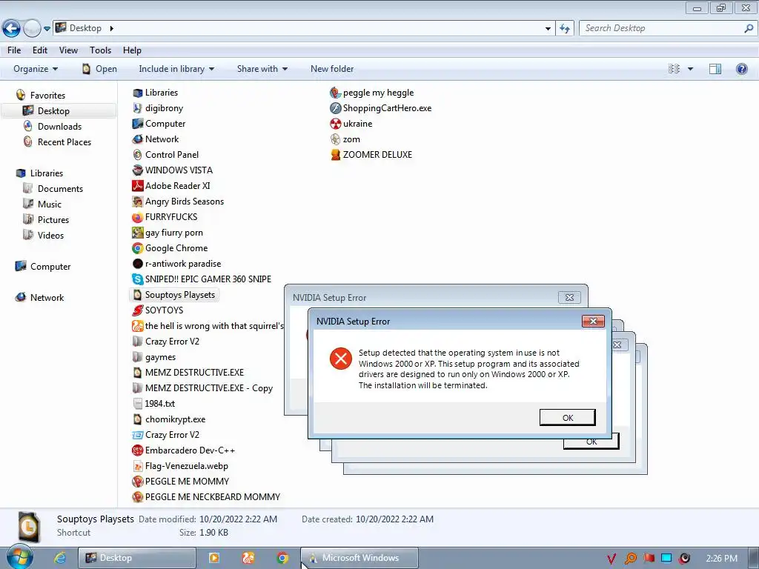Select the chomikrypt.exe file icon

pos(137,419)
